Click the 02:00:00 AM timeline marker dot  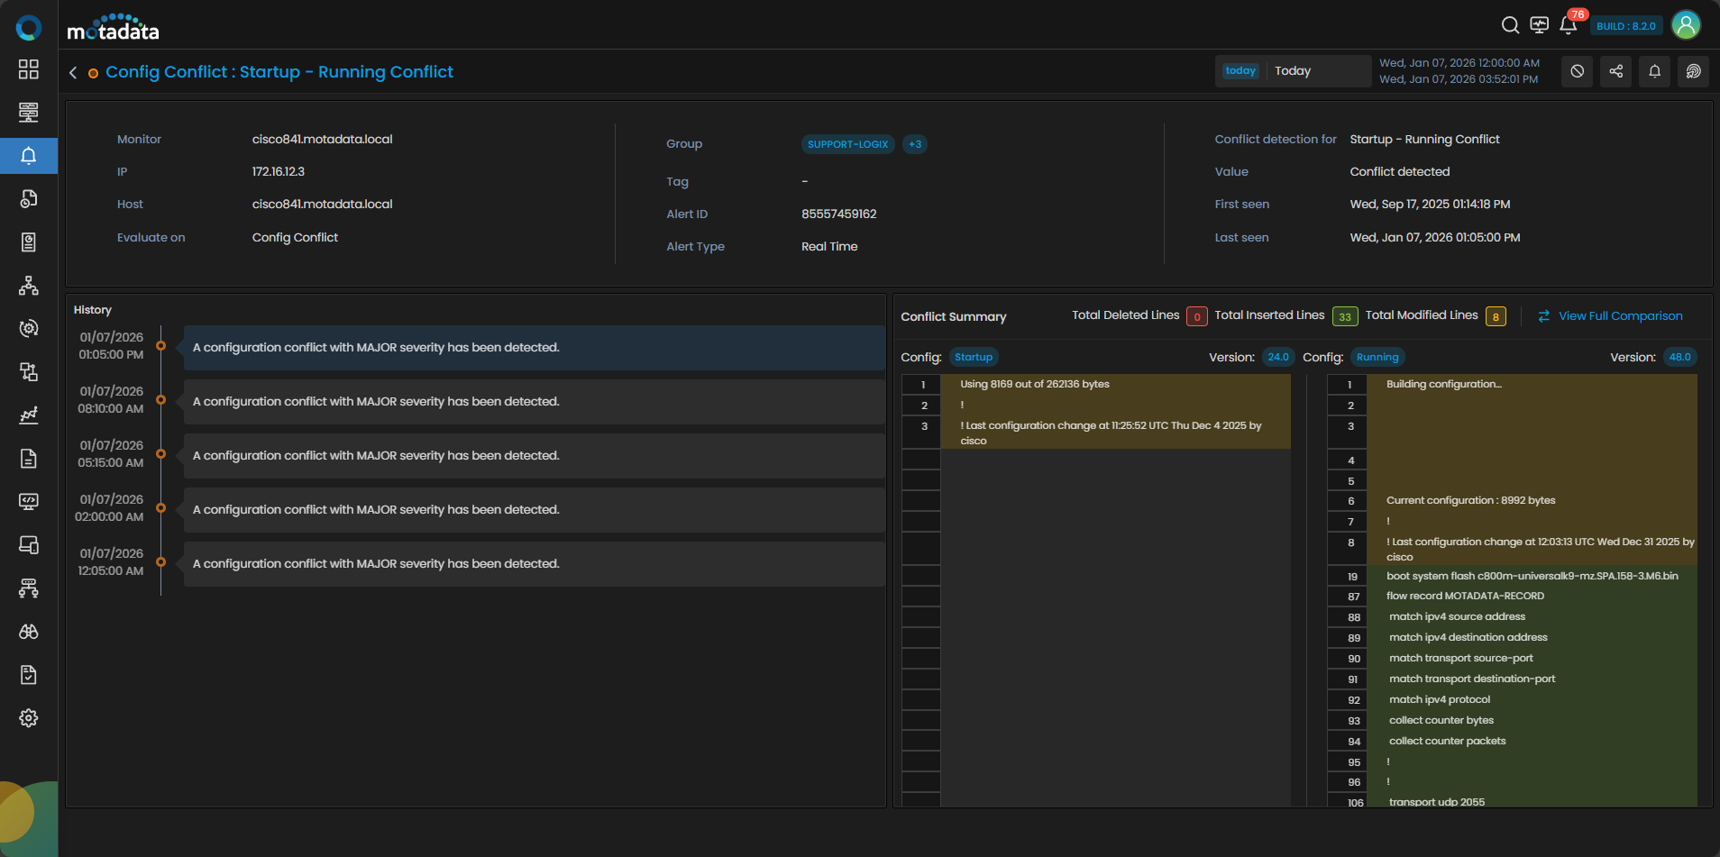coord(161,508)
